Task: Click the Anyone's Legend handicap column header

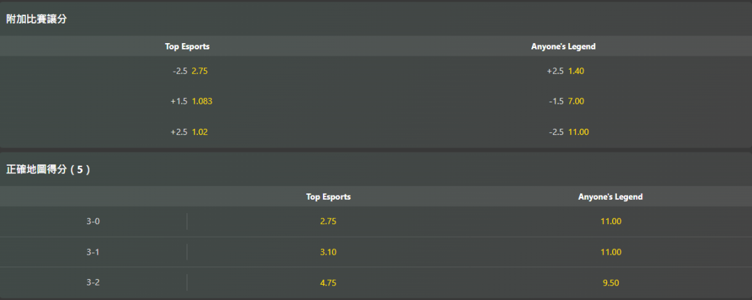Action: click(x=563, y=47)
